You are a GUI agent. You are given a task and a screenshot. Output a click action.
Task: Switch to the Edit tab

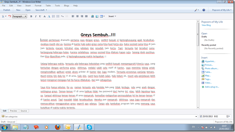pyautogui.click(x=4, y=111)
